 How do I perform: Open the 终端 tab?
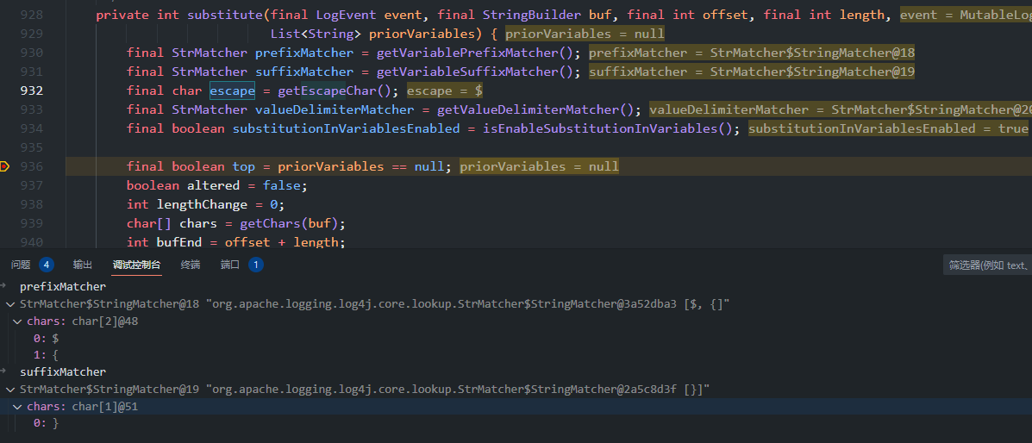191,265
